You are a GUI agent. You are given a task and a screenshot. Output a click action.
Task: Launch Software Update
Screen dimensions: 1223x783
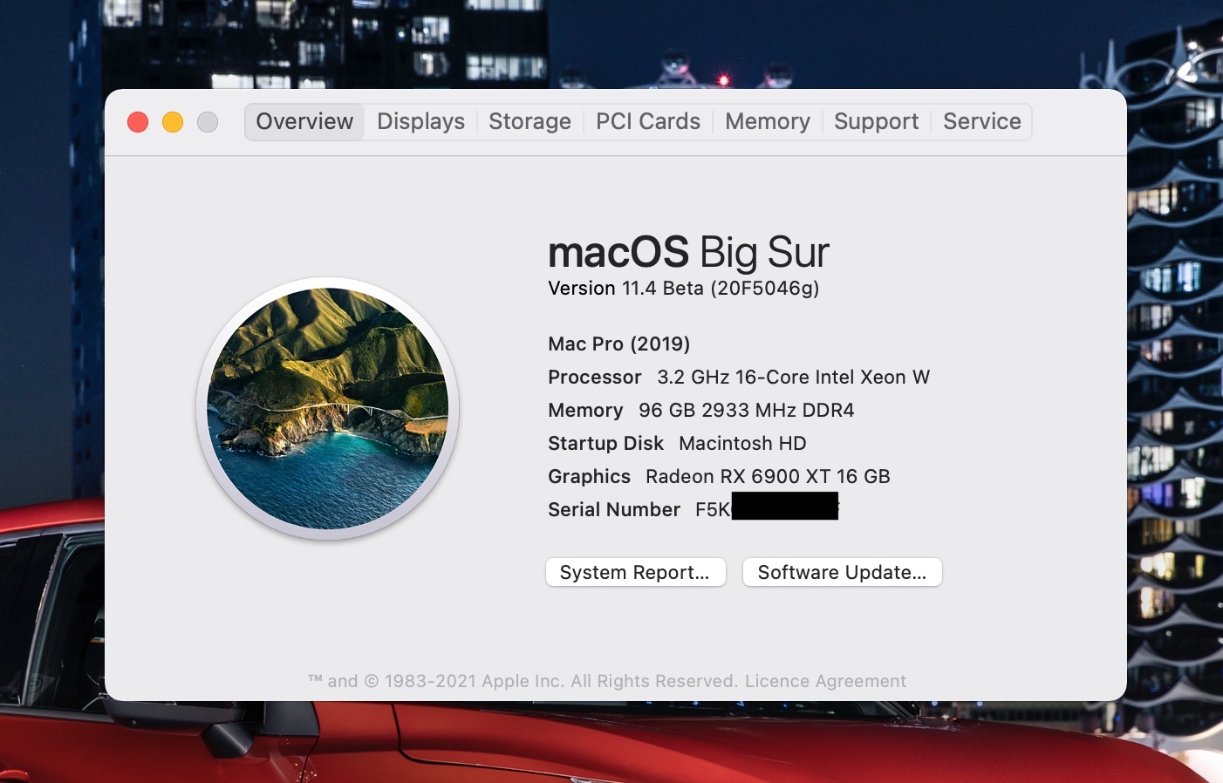point(842,572)
